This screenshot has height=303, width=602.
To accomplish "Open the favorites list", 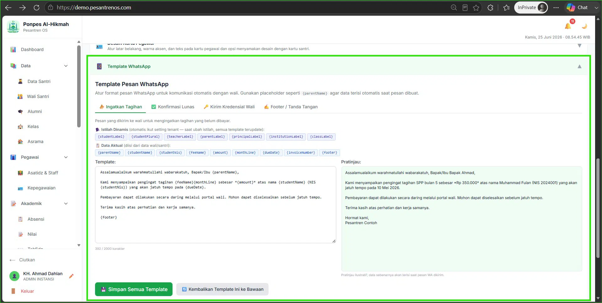I will click(x=506, y=8).
